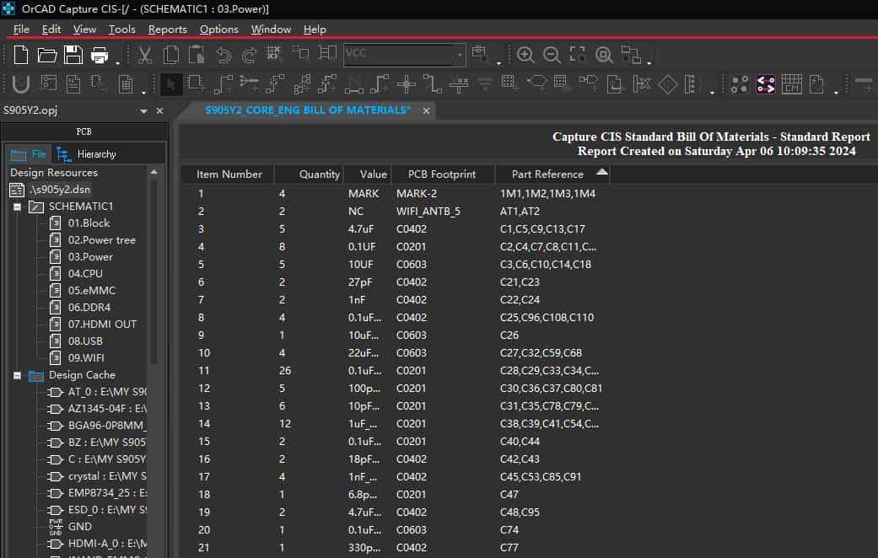The width and height of the screenshot is (878, 558).
Task: Open the Reports menu
Action: coord(167,29)
